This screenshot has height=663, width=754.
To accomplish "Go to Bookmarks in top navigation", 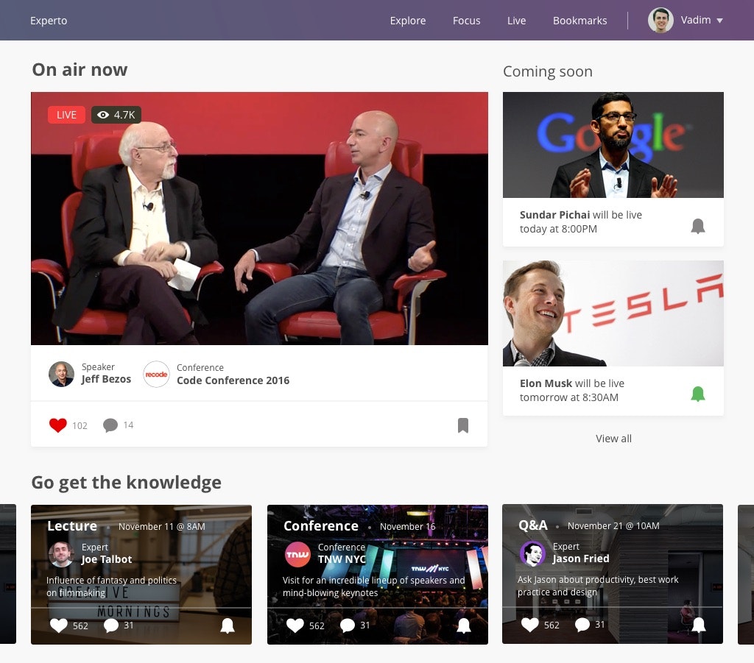I will (580, 21).
